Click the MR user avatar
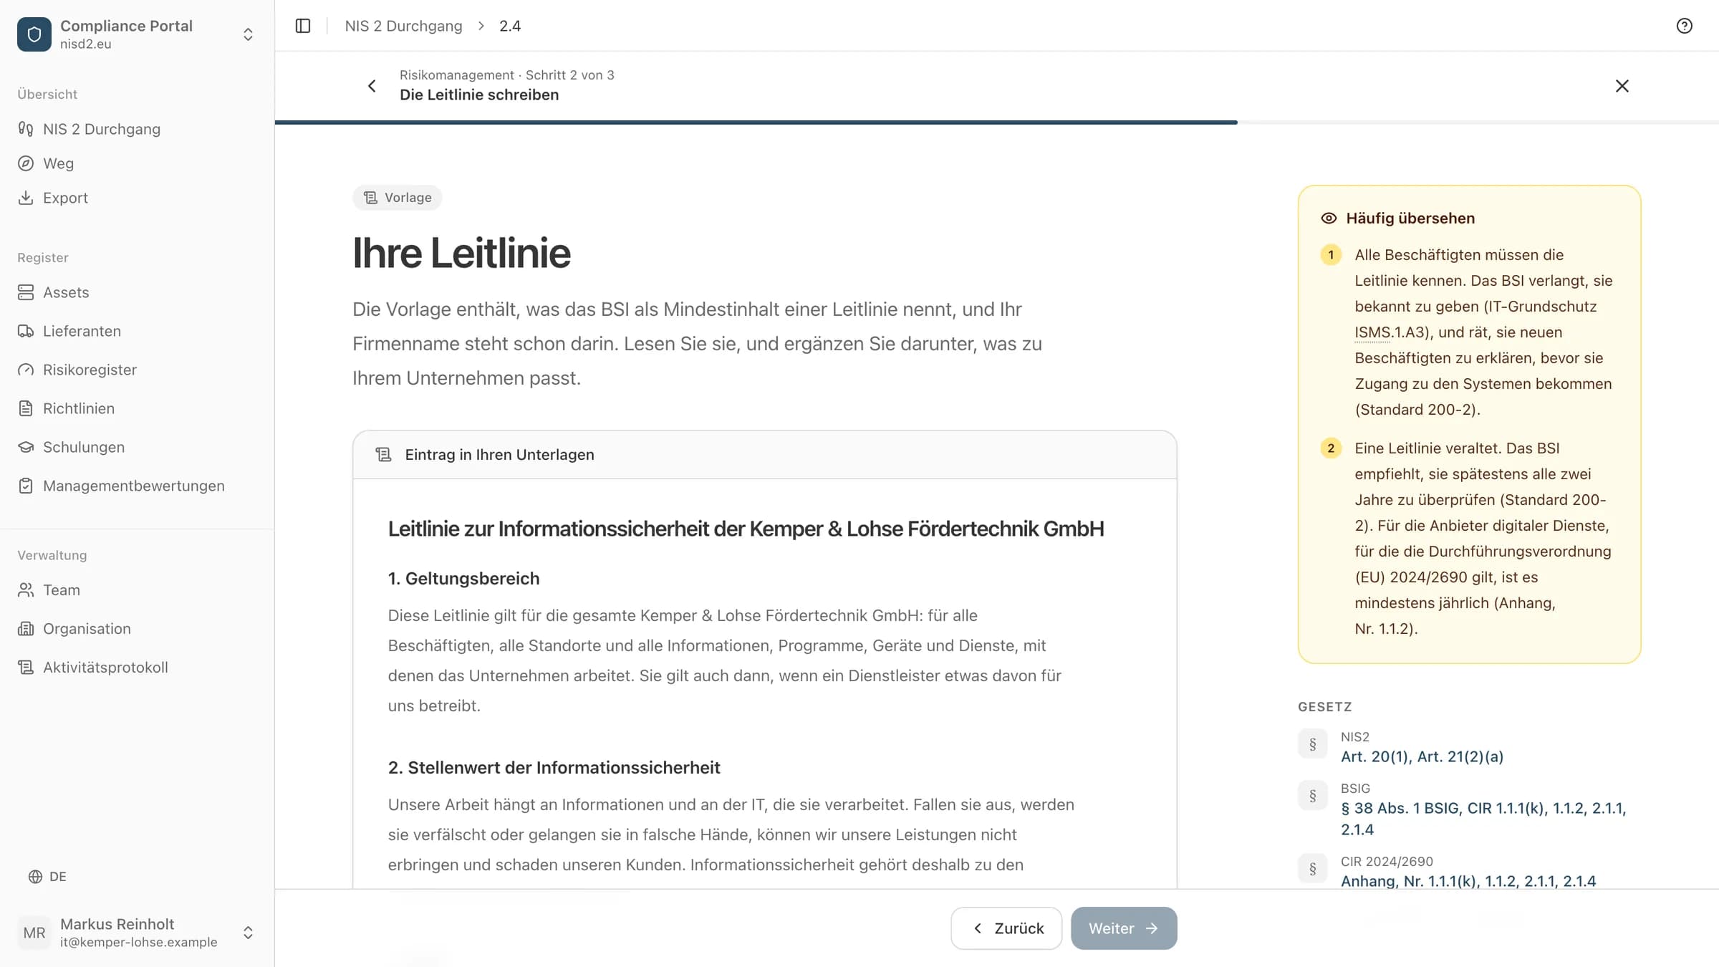 [x=34, y=933]
